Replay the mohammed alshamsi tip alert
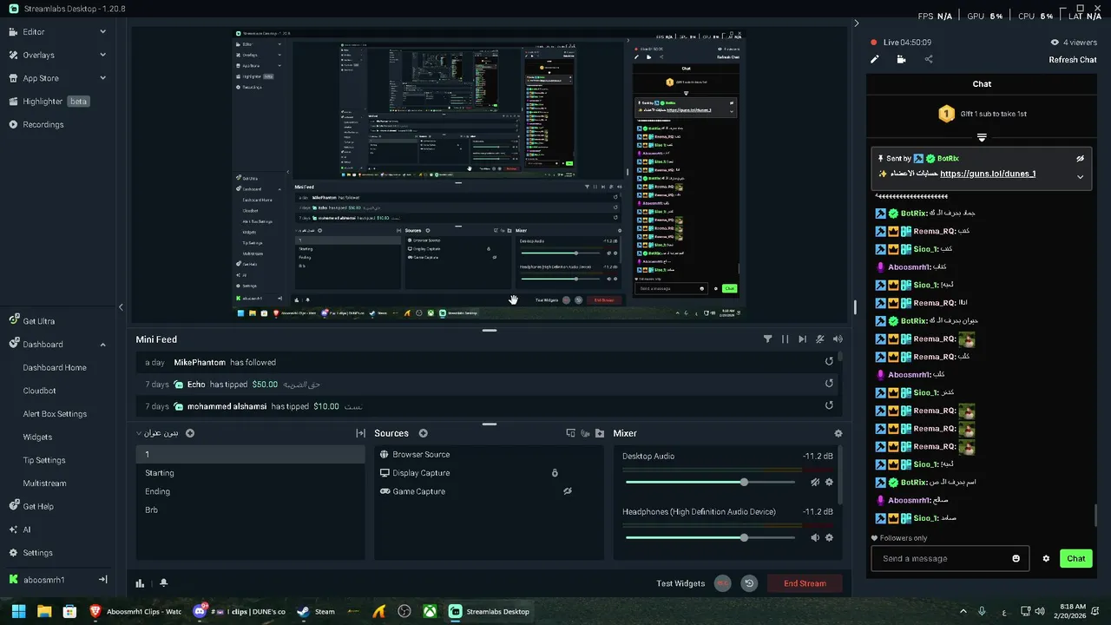1111x625 pixels. point(829,405)
